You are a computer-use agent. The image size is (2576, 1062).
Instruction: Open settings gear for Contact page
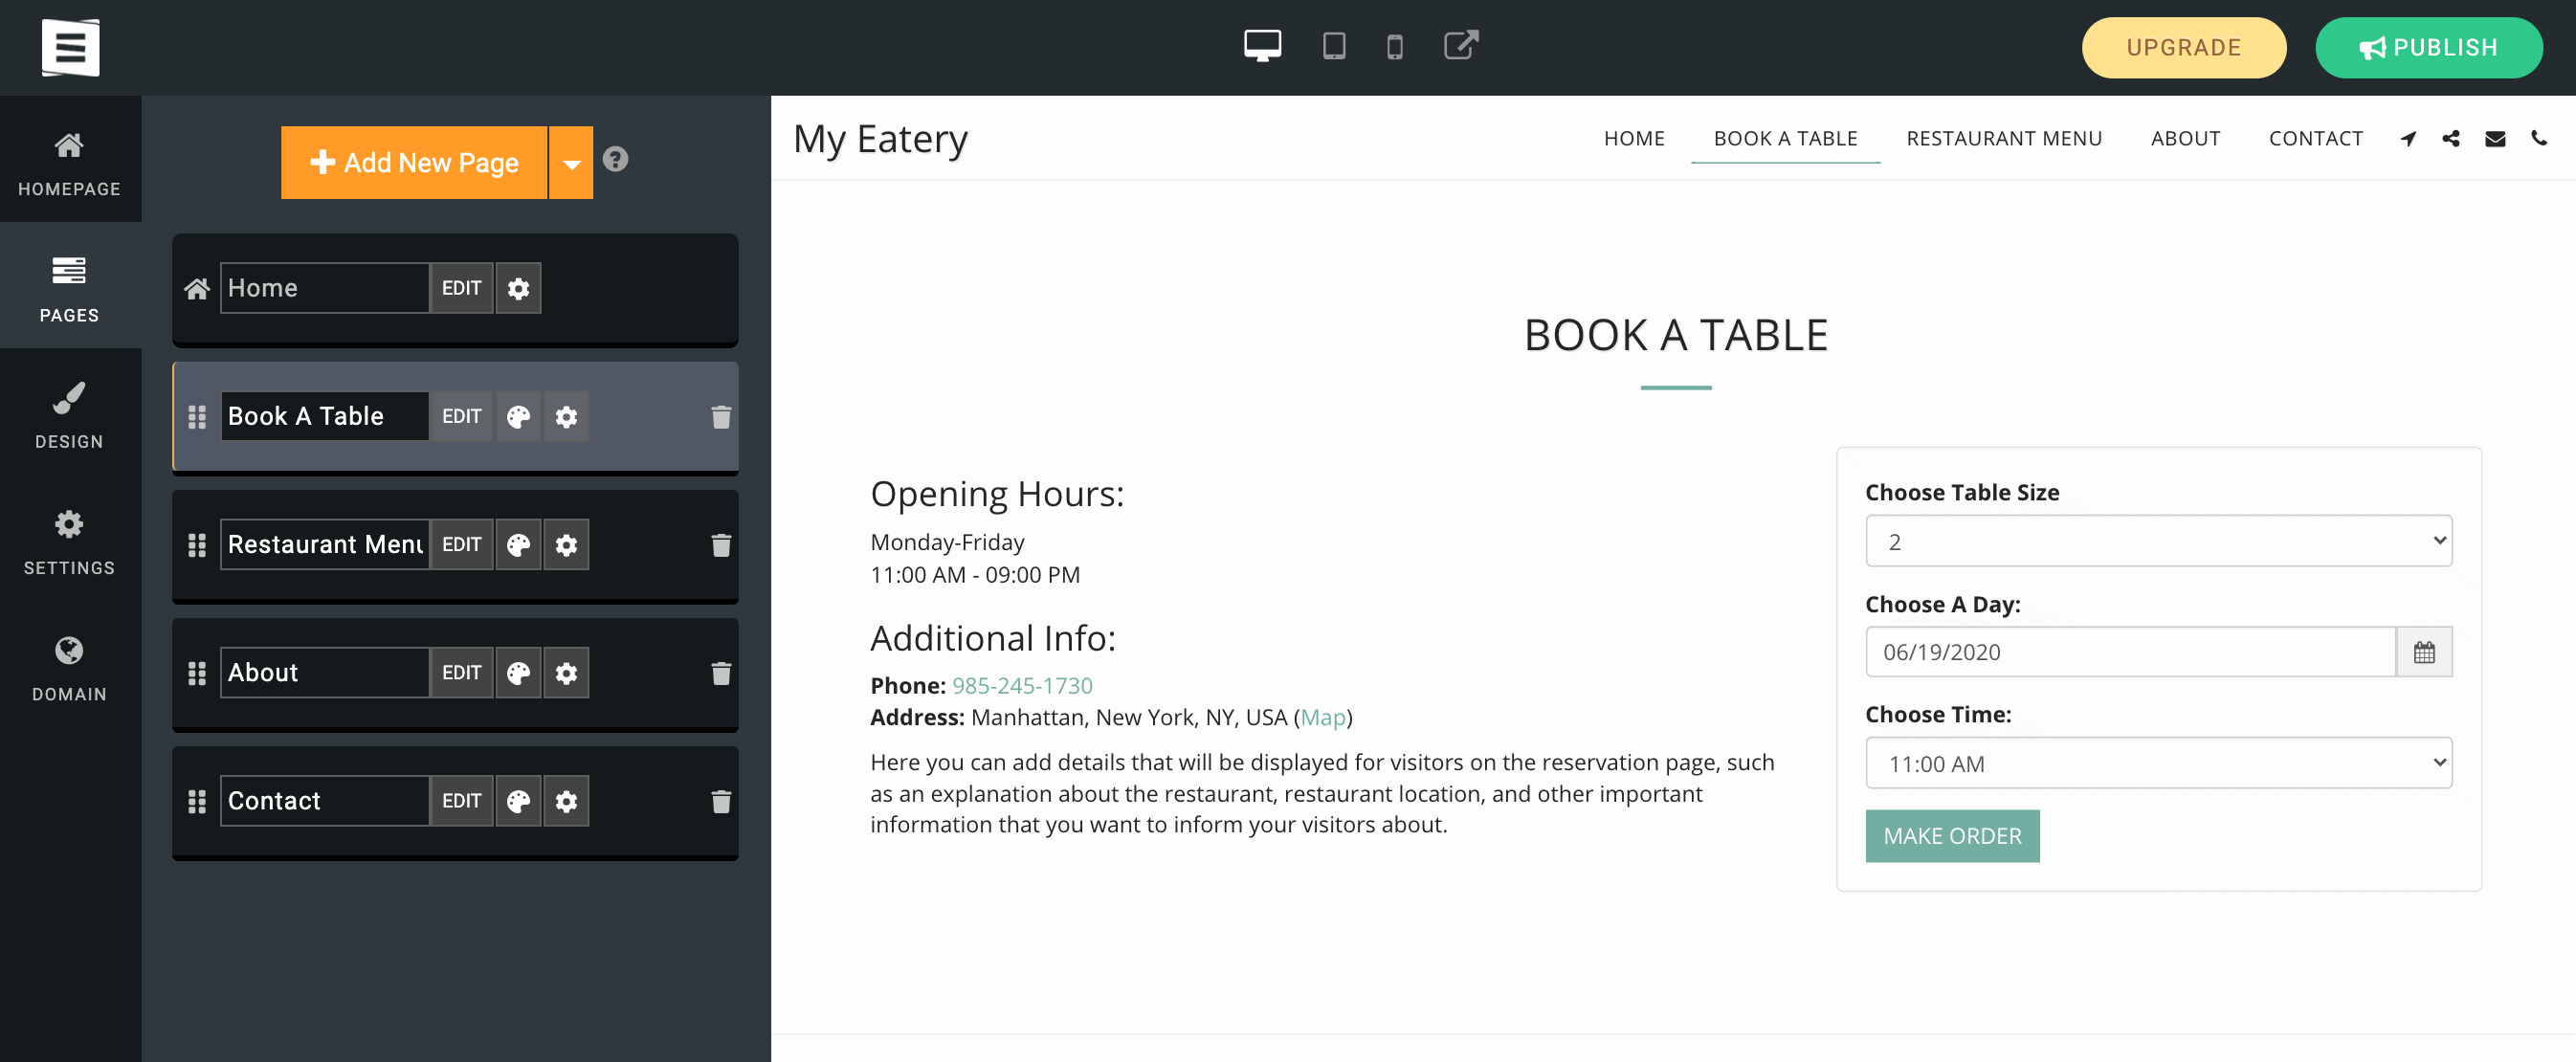[x=566, y=800]
